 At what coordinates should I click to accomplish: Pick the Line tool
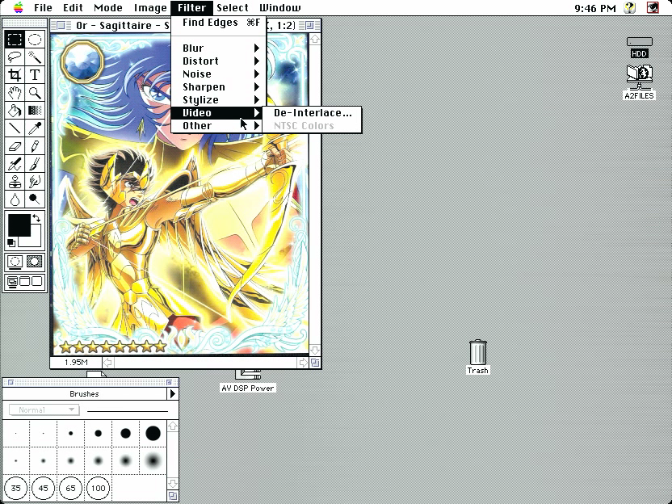[15, 128]
